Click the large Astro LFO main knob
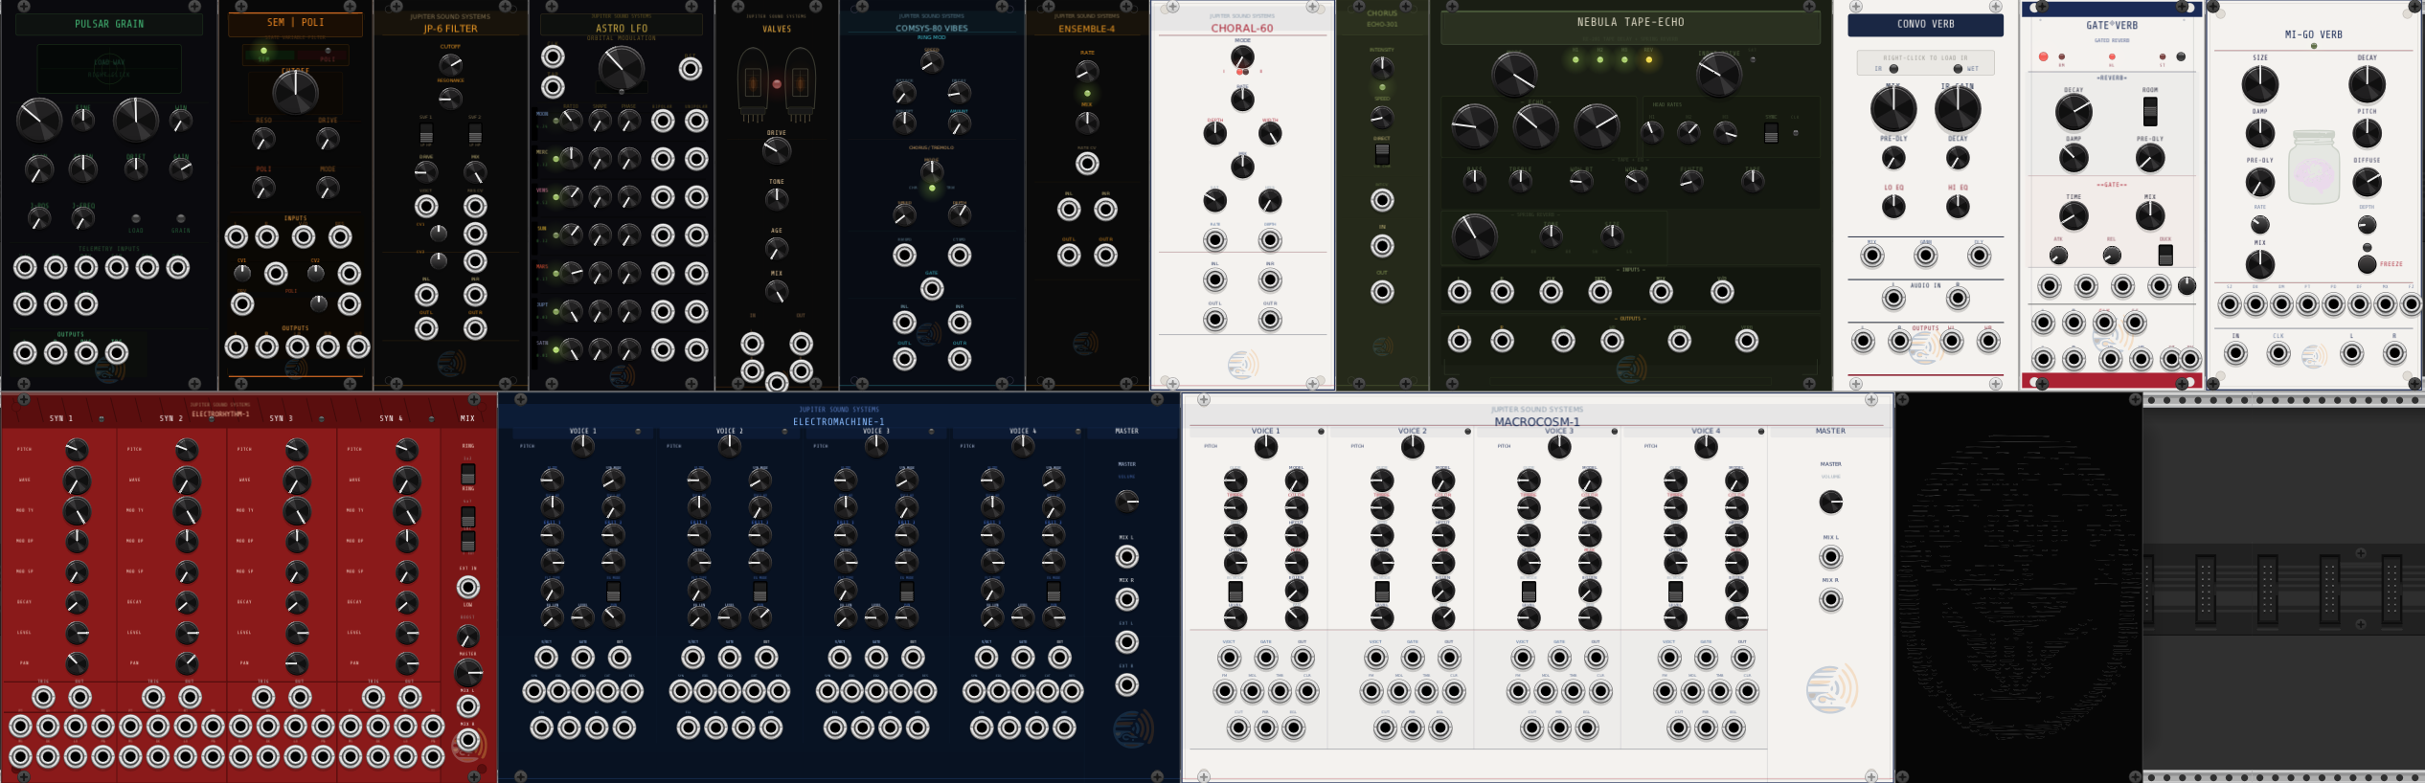Viewport: 2425px width, 783px height. click(x=622, y=69)
